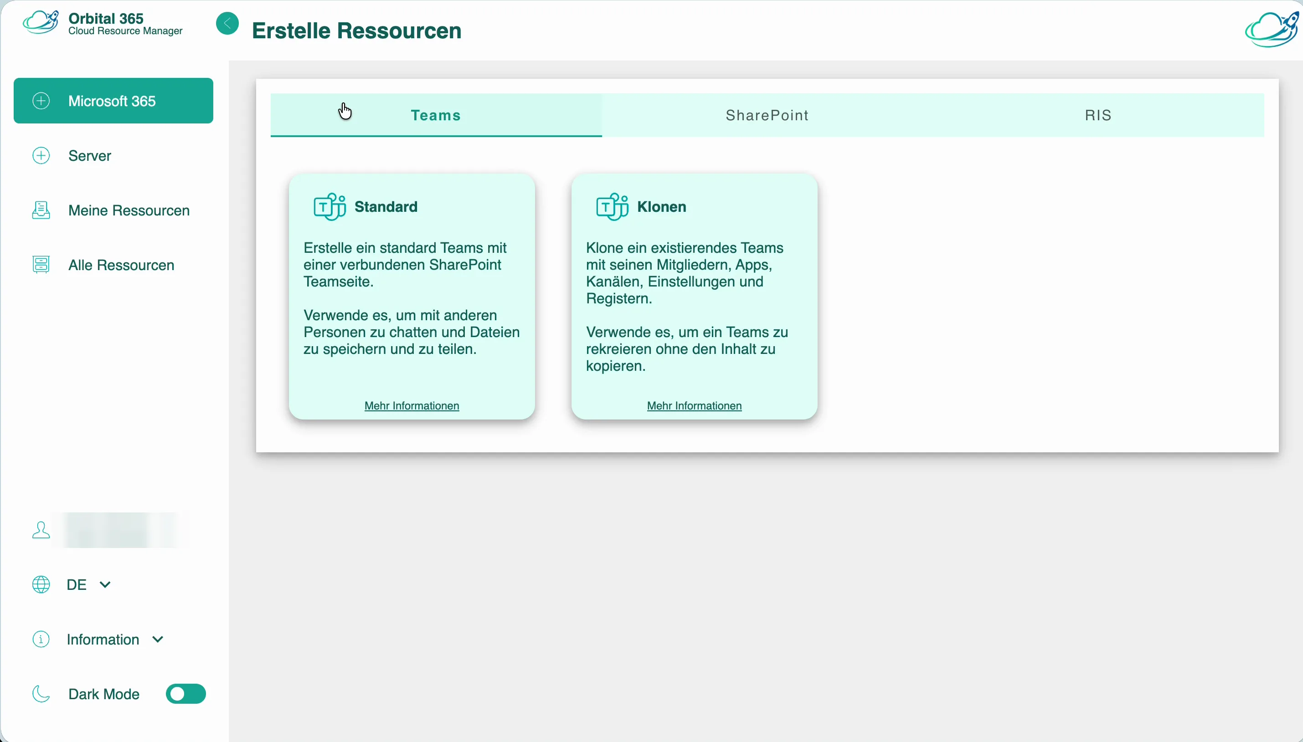
Task: Switch to the Teams tab
Action: click(x=436, y=115)
